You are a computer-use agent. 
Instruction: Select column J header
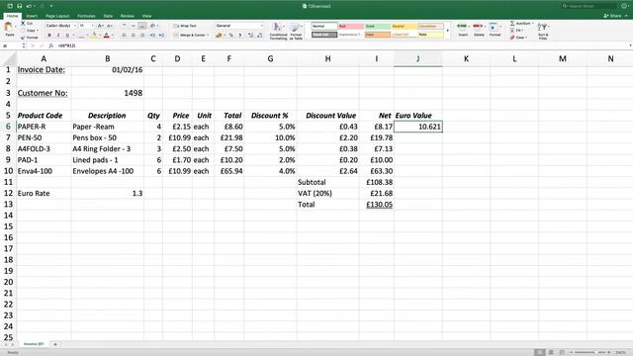pyautogui.click(x=417, y=59)
